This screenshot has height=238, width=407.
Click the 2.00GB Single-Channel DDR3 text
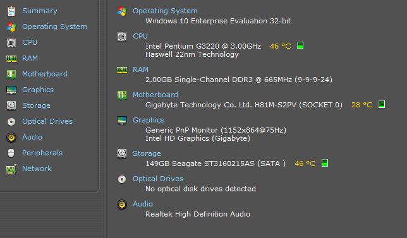pos(239,80)
